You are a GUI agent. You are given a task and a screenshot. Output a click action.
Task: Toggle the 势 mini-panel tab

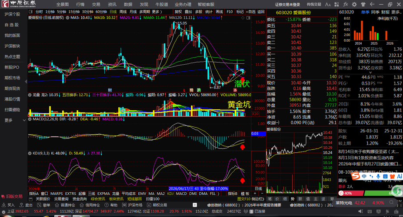[293, 198]
